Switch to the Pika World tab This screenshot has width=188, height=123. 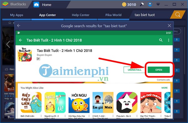(x=113, y=15)
